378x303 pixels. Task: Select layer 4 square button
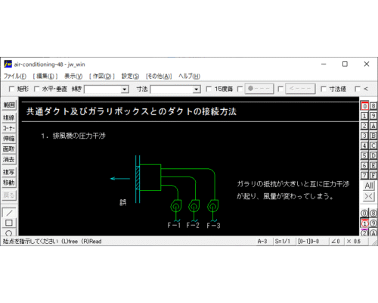[x=364, y=145]
